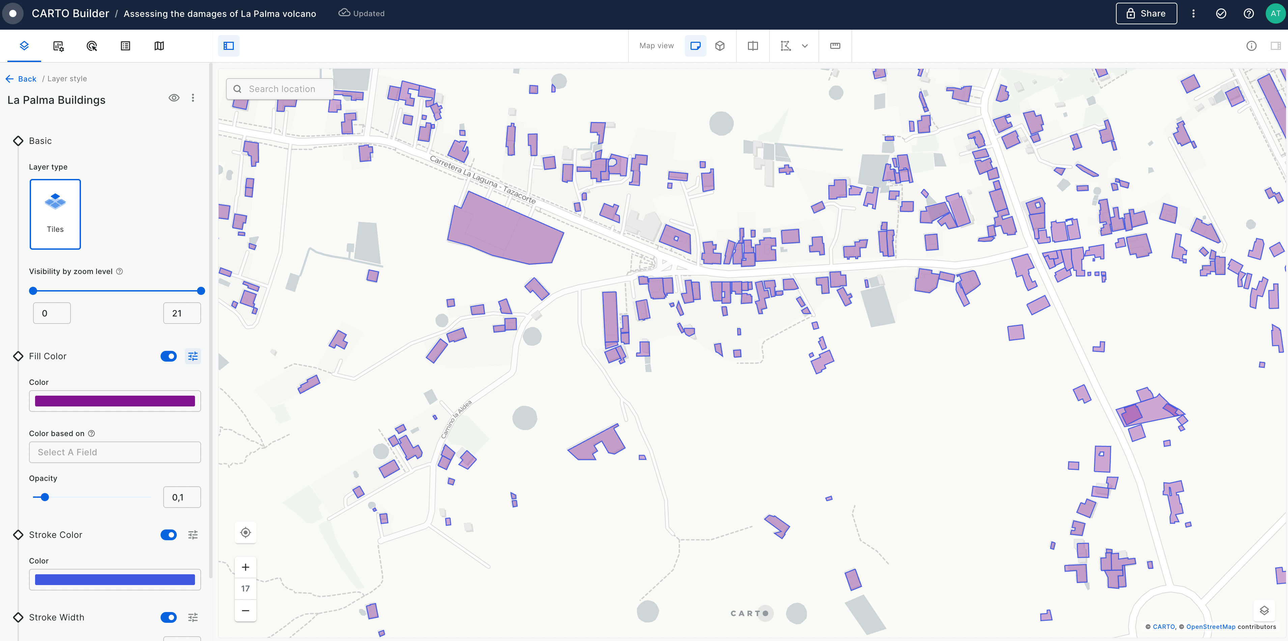Image resolution: width=1288 pixels, height=641 pixels.
Task: Open the OpenStreetMap attribution link
Action: (1210, 627)
